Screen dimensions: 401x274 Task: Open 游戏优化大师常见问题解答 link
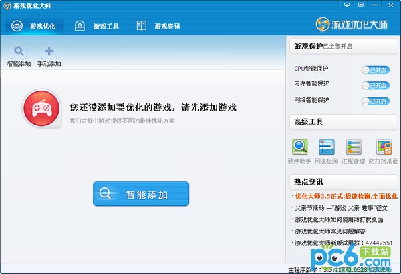330,231
